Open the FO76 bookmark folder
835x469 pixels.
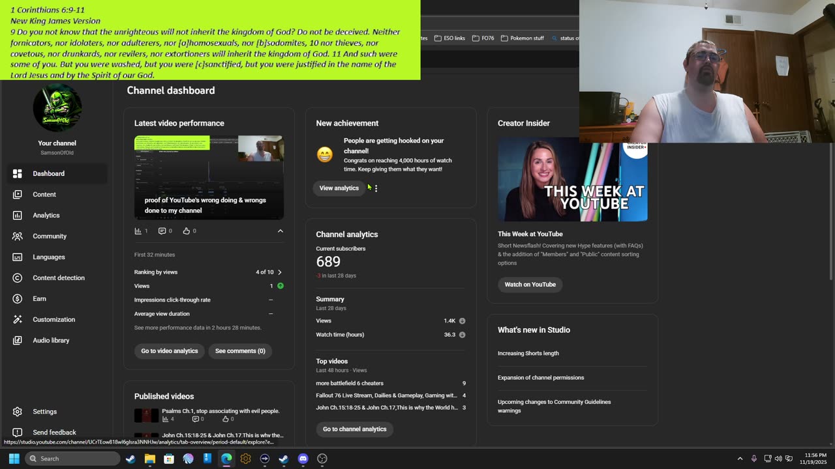tap(483, 38)
